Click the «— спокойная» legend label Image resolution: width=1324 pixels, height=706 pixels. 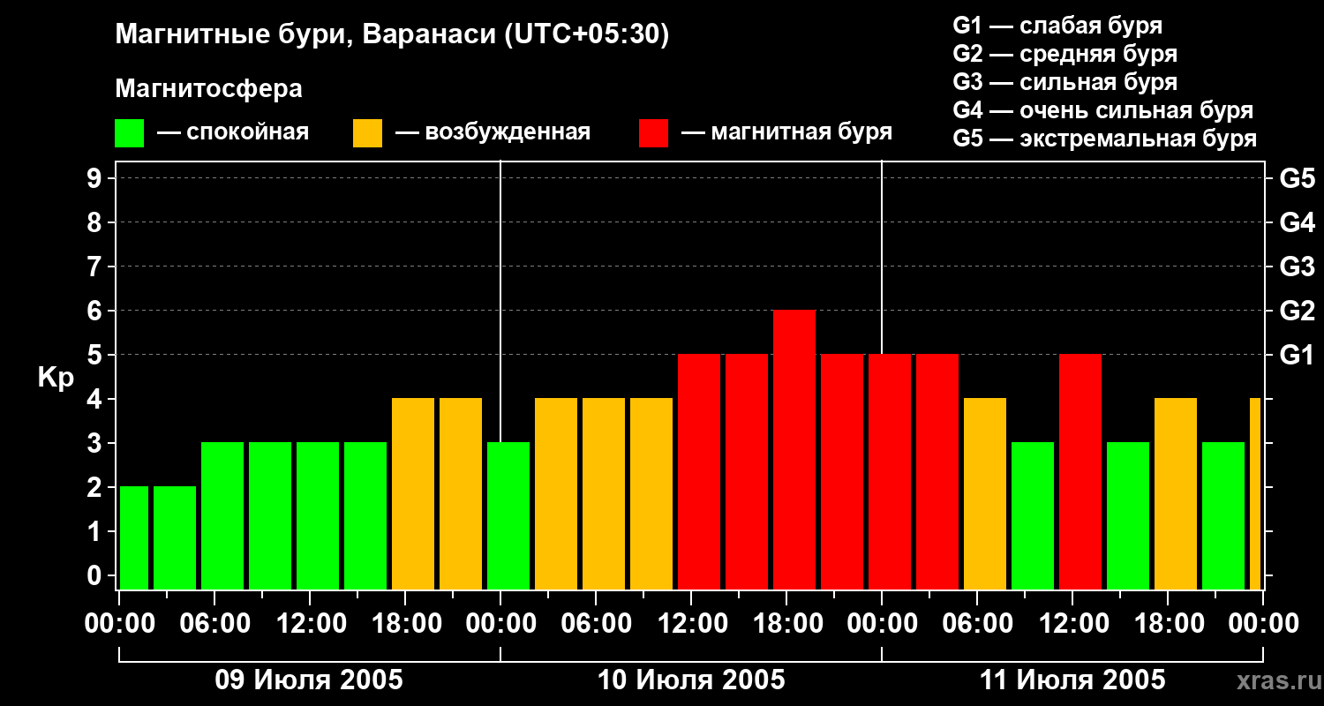(x=233, y=132)
